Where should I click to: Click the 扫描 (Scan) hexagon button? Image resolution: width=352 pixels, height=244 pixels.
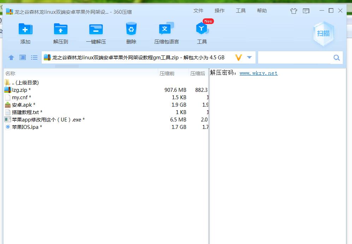pyautogui.click(x=323, y=34)
